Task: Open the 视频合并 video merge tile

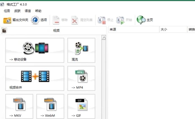Action: (35, 78)
